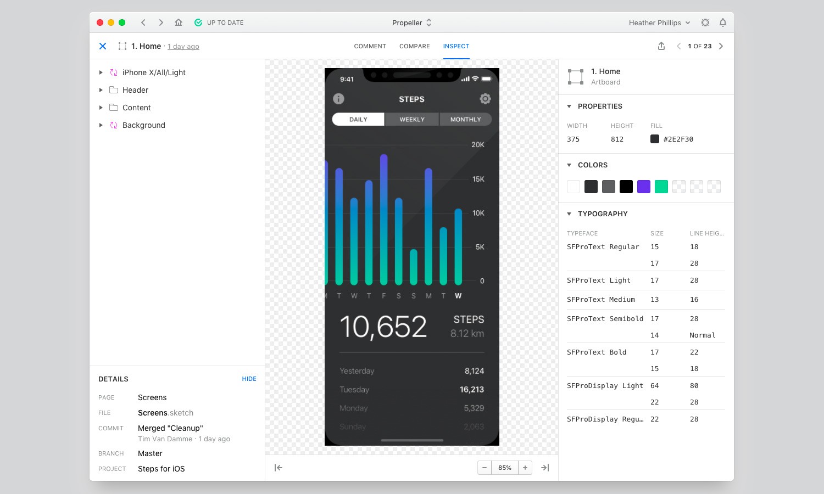Click the help lifebuoy icon
The height and width of the screenshot is (494, 824).
pos(705,23)
